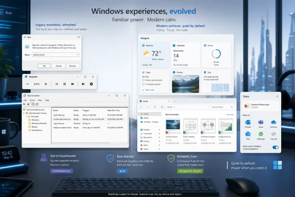This screenshot has width=295, height=197.
Task: Check the IT change task checkbox
Action: [143, 84]
